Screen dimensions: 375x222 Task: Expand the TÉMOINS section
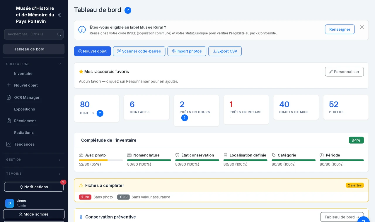click(34, 174)
